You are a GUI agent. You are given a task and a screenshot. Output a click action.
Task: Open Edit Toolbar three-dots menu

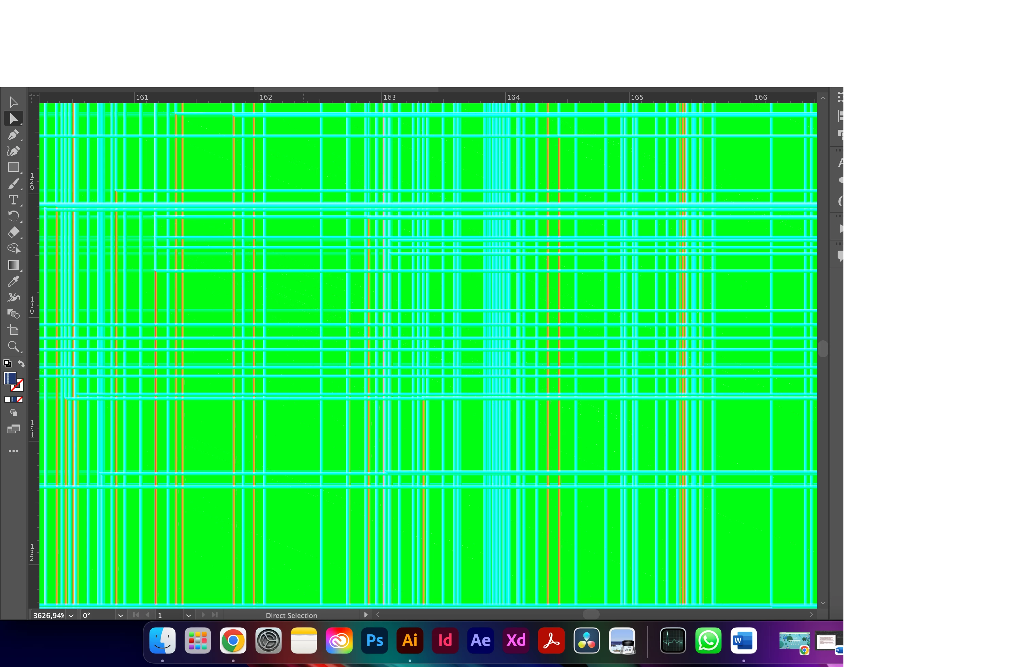[x=13, y=451]
